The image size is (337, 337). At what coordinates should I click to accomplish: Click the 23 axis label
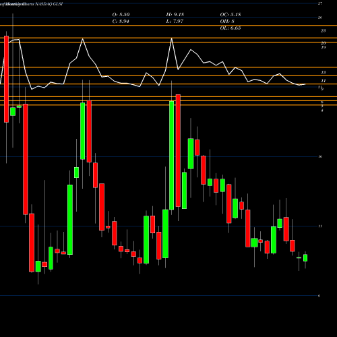point(323,31)
